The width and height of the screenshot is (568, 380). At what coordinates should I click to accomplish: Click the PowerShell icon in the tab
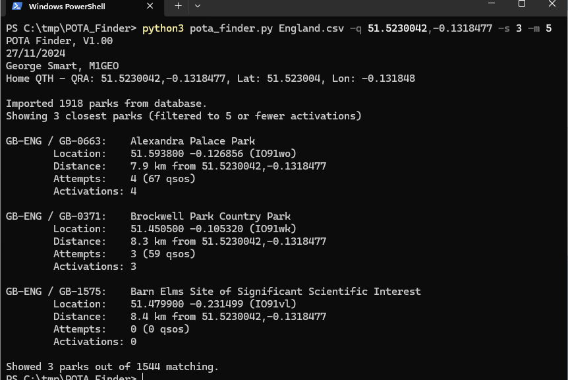pyautogui.click(x=17, y=6)
